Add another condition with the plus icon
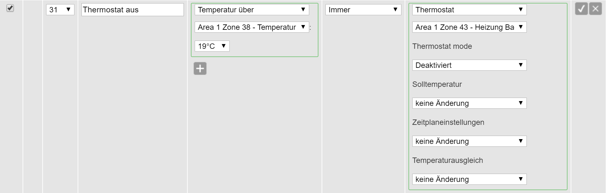606x193 pixels. pyautogui.click(x=200, y=68)
